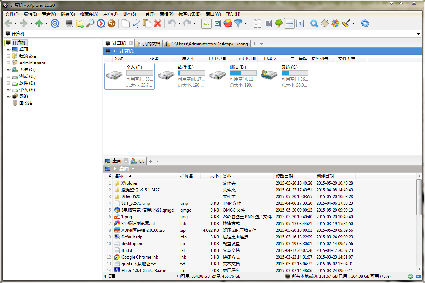Click the green tree icon in toolbar
Viewport: 425px width, 283px height.
tap(279, 24)
